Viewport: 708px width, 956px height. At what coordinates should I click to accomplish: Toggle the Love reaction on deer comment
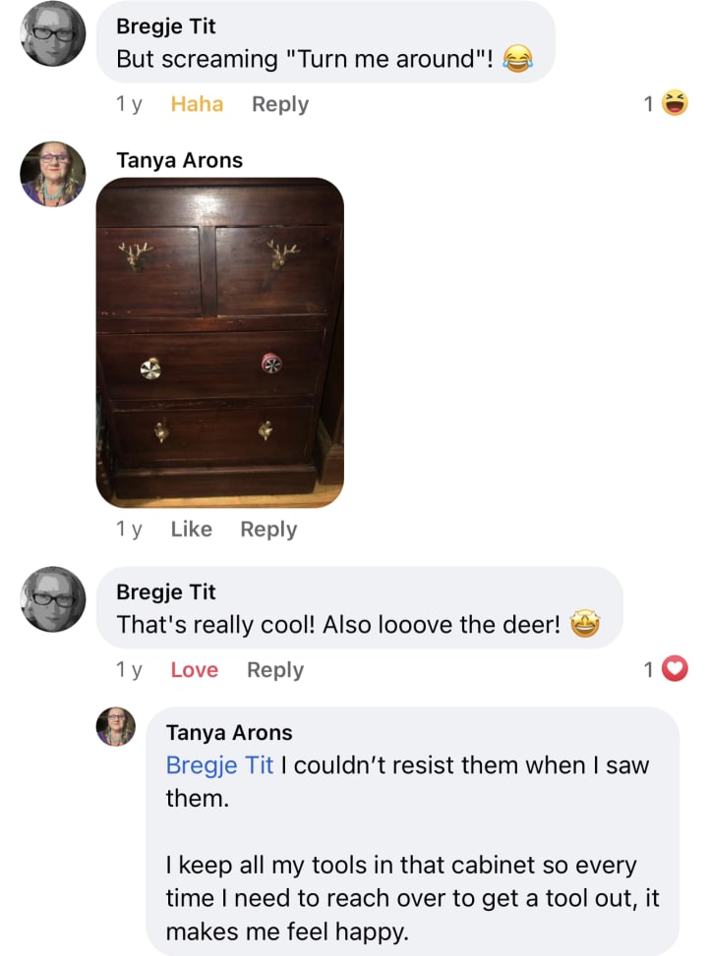coord(194,669)
